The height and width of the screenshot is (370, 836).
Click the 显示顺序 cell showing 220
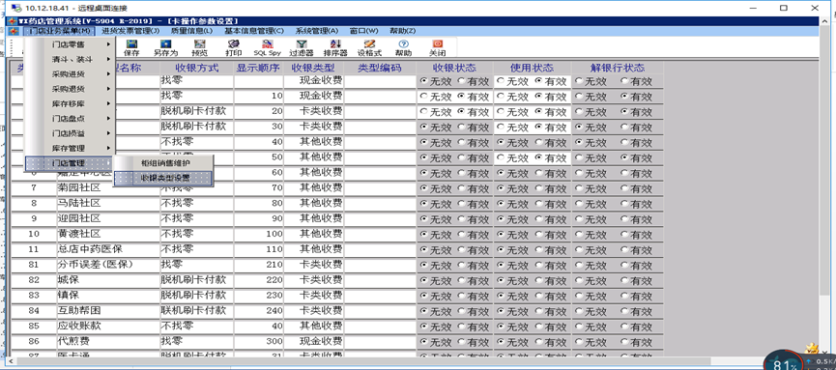tap(259, 280)
